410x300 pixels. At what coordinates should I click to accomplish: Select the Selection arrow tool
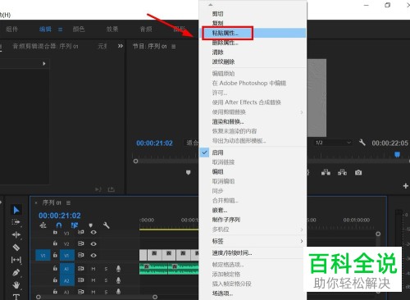[16, 210]
